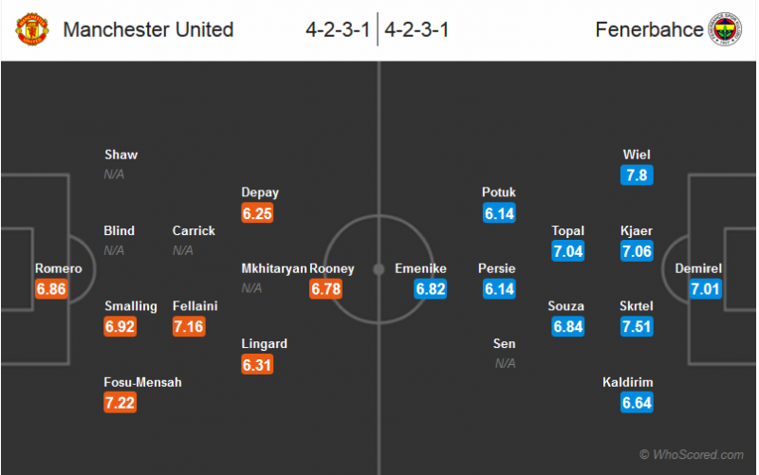Screen dimensions: 759x475
Task: Click the Rooney player name
Action: 331,268
